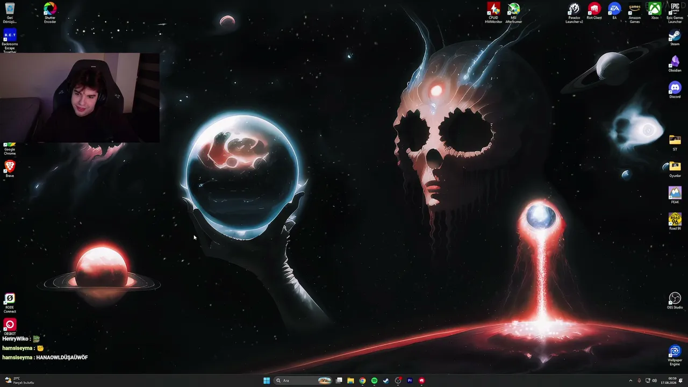Switch to Chrome in the taskbar
This screenshot has width=688, height=387.
point(362,381)
